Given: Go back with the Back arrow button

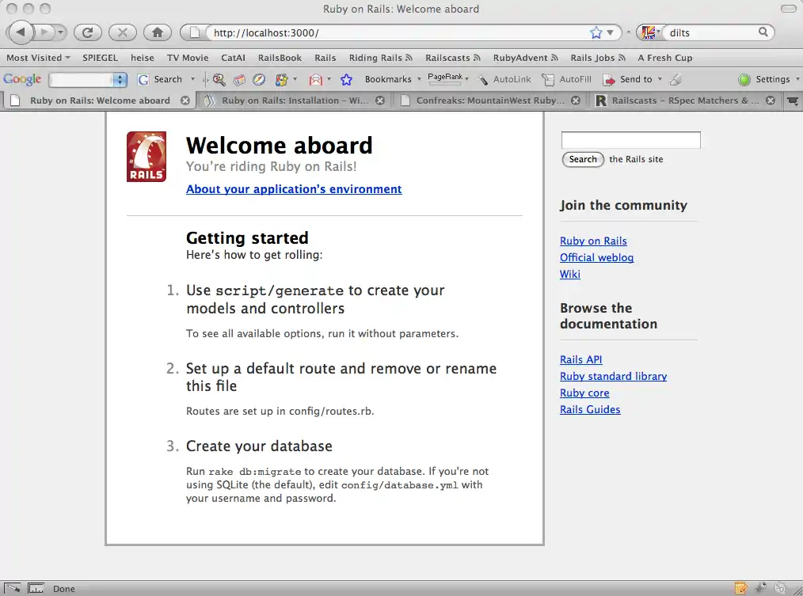Looking at the screenshot, I should coord(21,32).
